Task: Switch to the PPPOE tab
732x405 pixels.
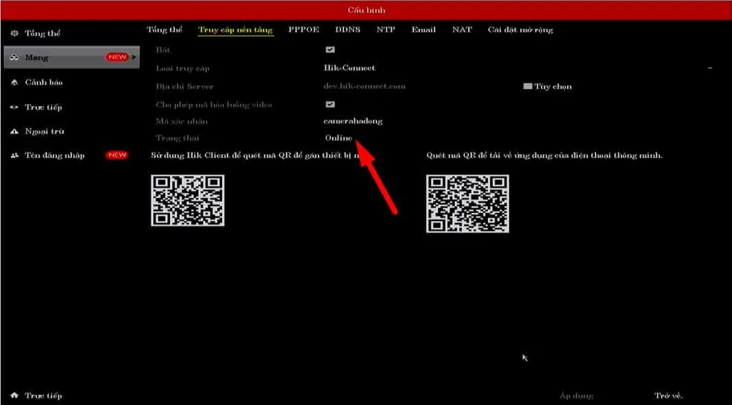Action: (x=304, y=29)
